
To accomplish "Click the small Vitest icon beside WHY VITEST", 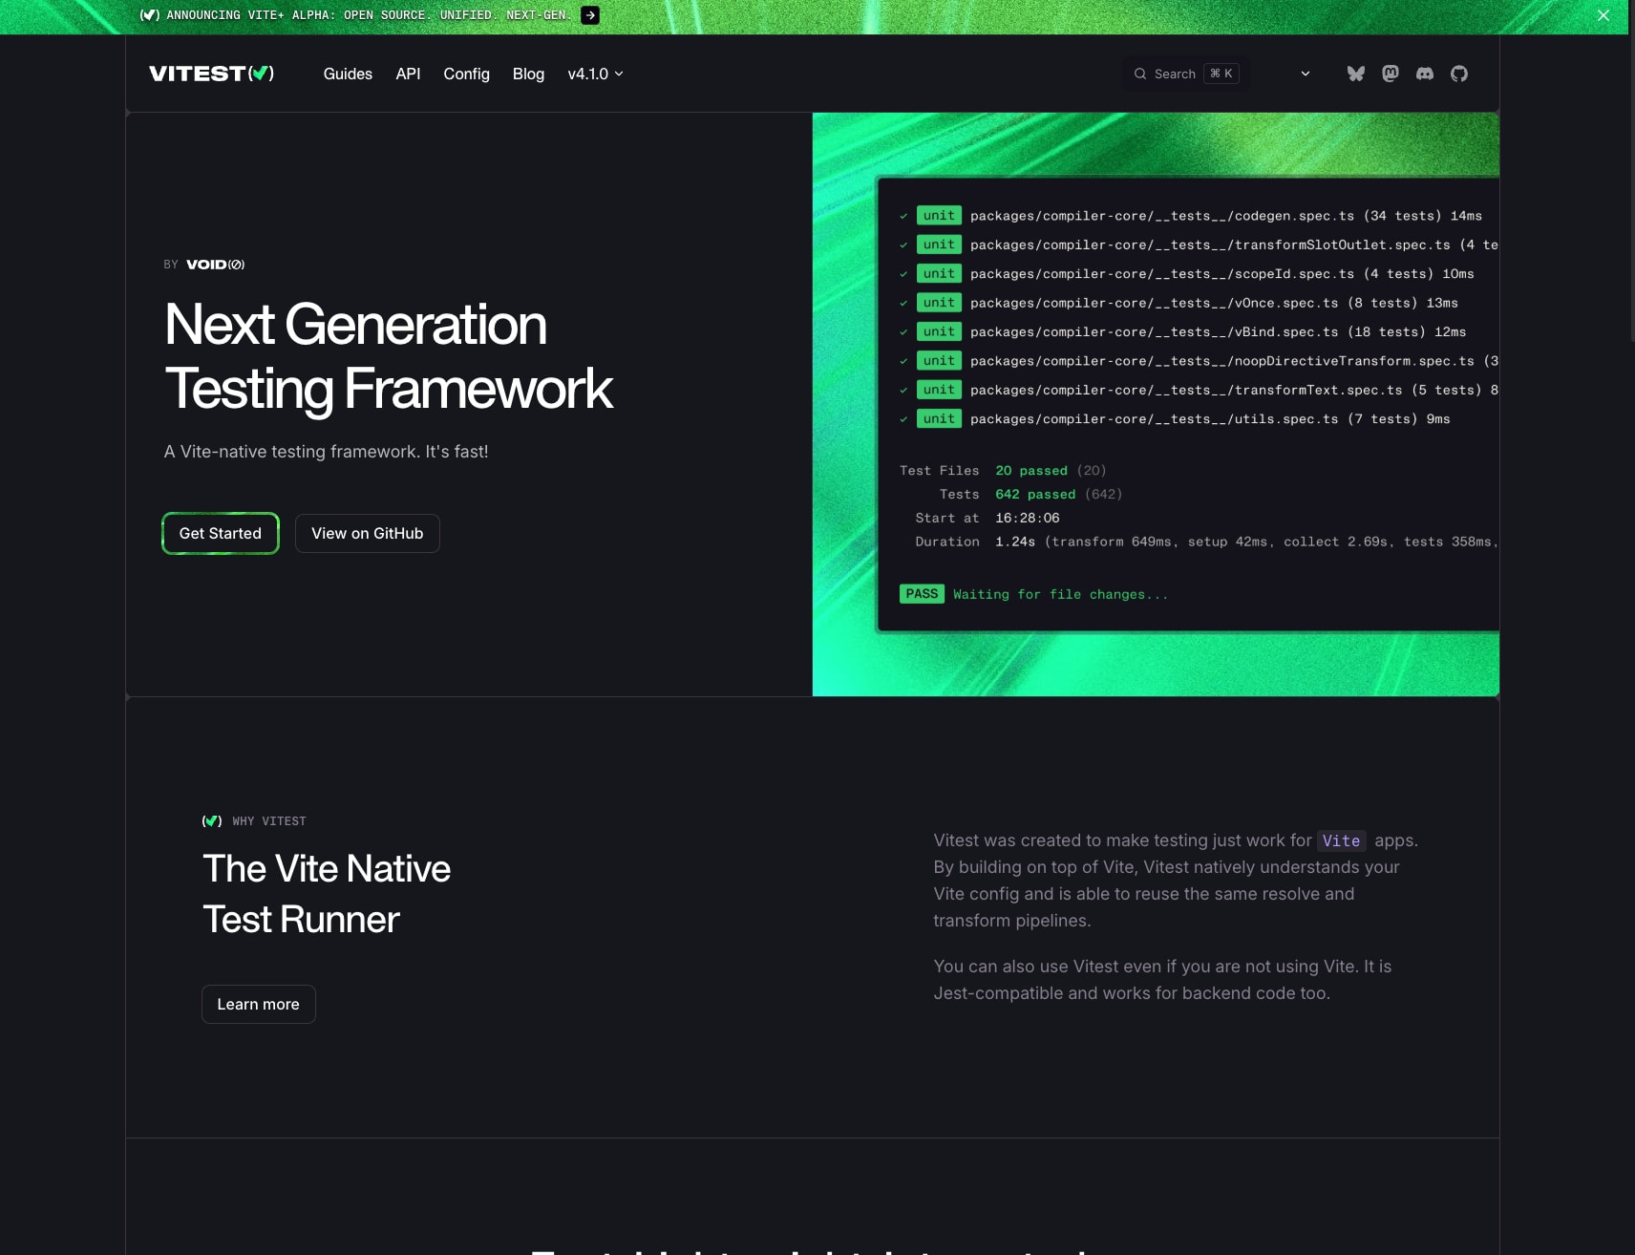I will point(212,821).
